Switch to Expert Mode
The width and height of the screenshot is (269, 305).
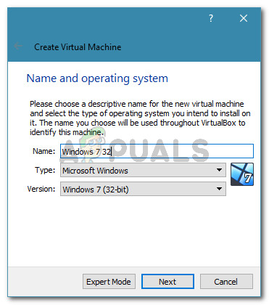click(109, 282)
